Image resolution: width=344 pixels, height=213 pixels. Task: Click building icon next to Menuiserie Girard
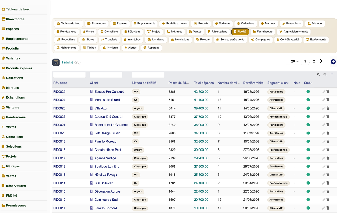(91, 100)
